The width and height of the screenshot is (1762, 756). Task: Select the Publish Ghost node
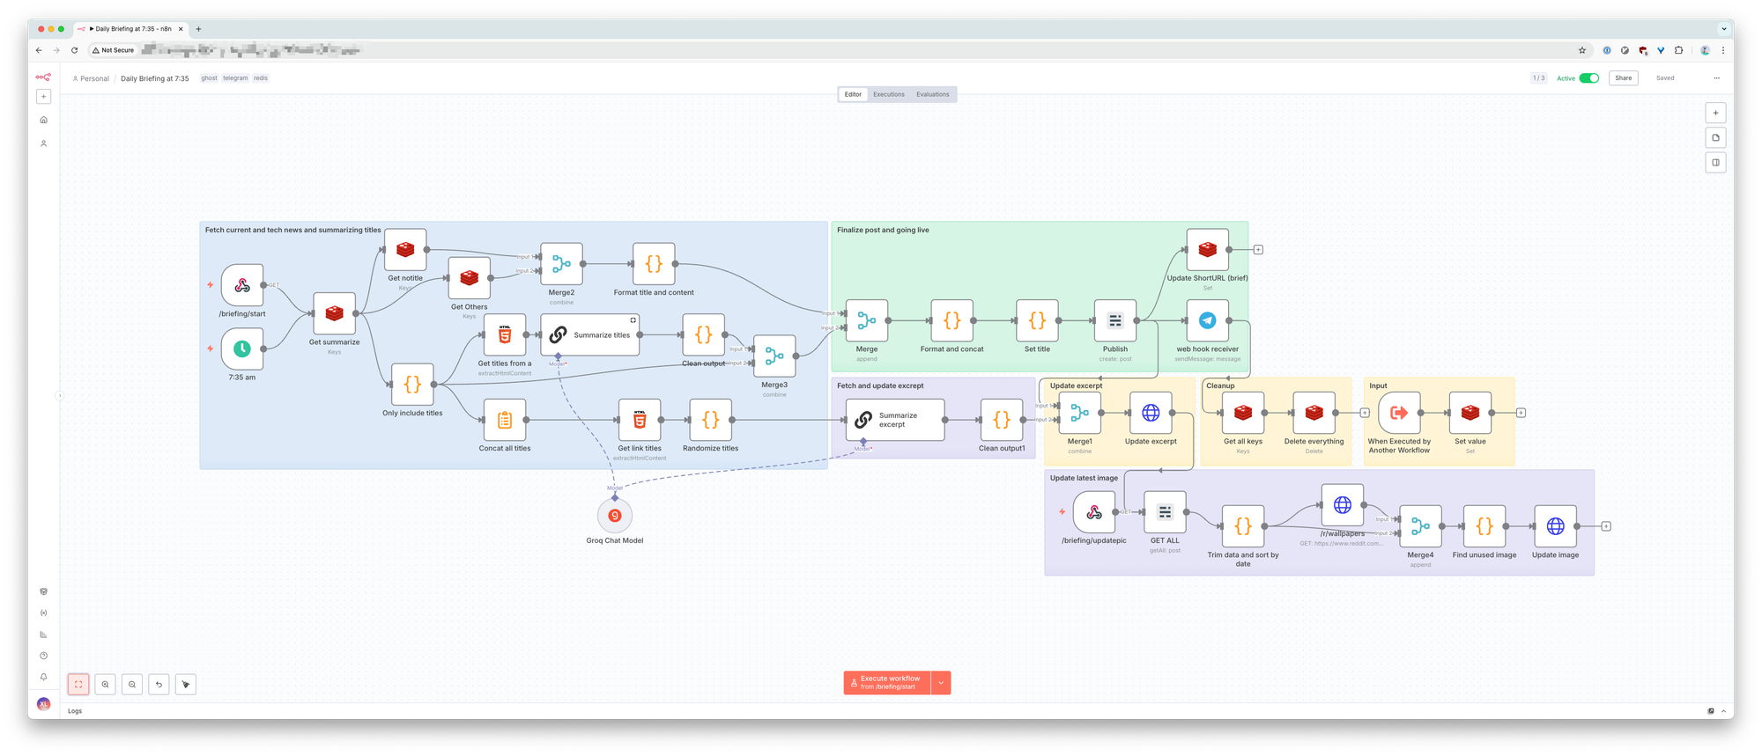click(x=1115, y=320)
